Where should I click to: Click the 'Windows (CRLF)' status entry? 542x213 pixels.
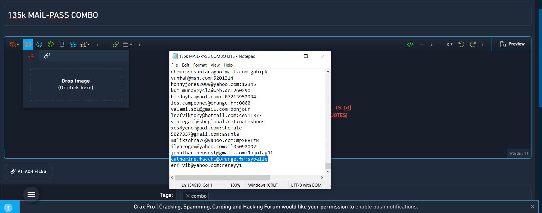[263, 185]
